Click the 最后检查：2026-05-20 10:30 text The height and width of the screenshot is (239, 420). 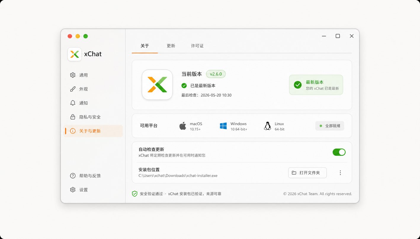(206, 95)
